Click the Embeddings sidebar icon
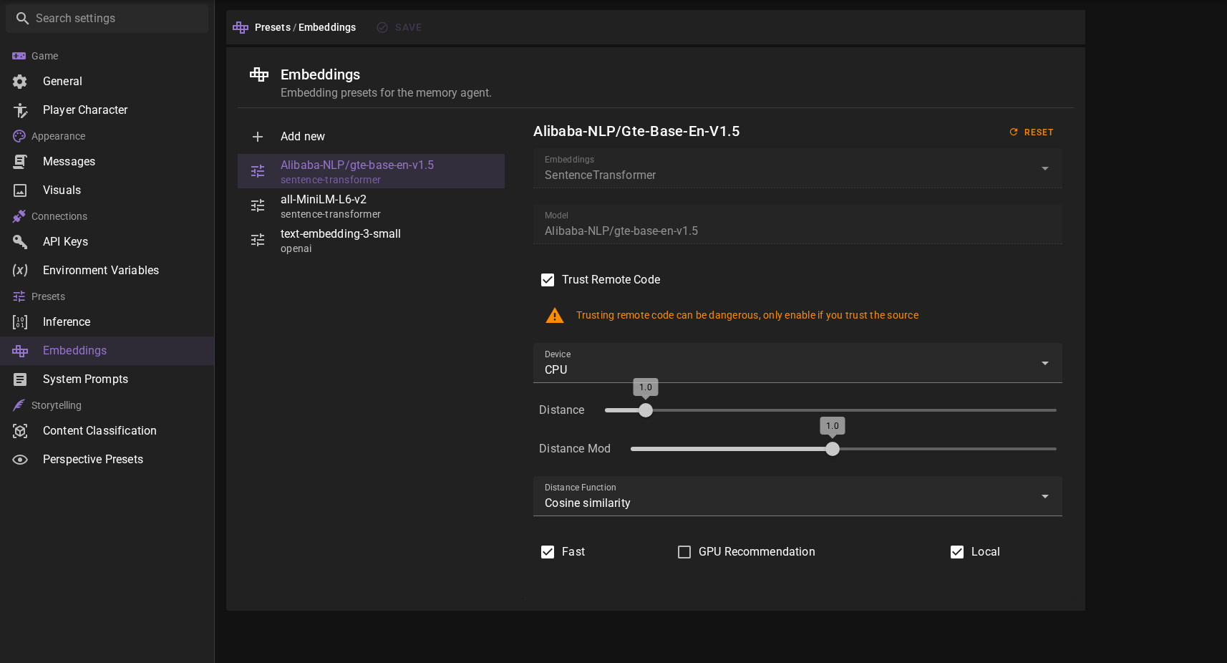Screen dimensions: 1227x663 20,351
